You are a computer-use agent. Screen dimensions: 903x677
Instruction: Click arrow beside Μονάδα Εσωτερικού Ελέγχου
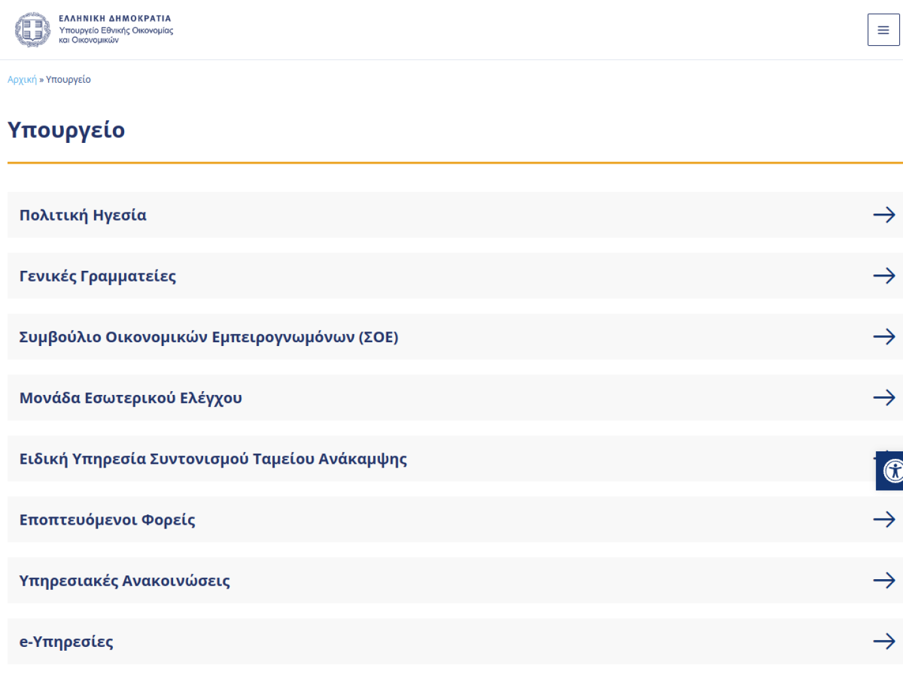[884, 397]
